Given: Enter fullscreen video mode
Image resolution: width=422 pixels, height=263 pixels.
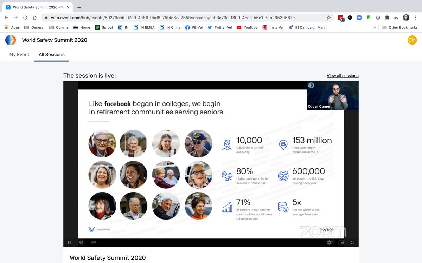Looking at the screenshot, I should [x=353, y=242].
